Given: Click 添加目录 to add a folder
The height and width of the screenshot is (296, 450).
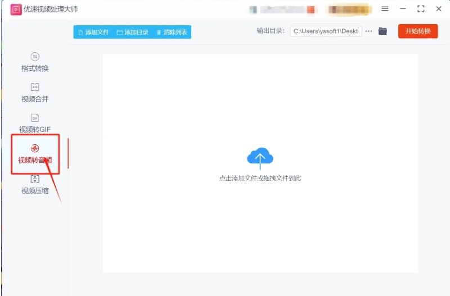Looking at the screenshot, I should pos(133,33).
